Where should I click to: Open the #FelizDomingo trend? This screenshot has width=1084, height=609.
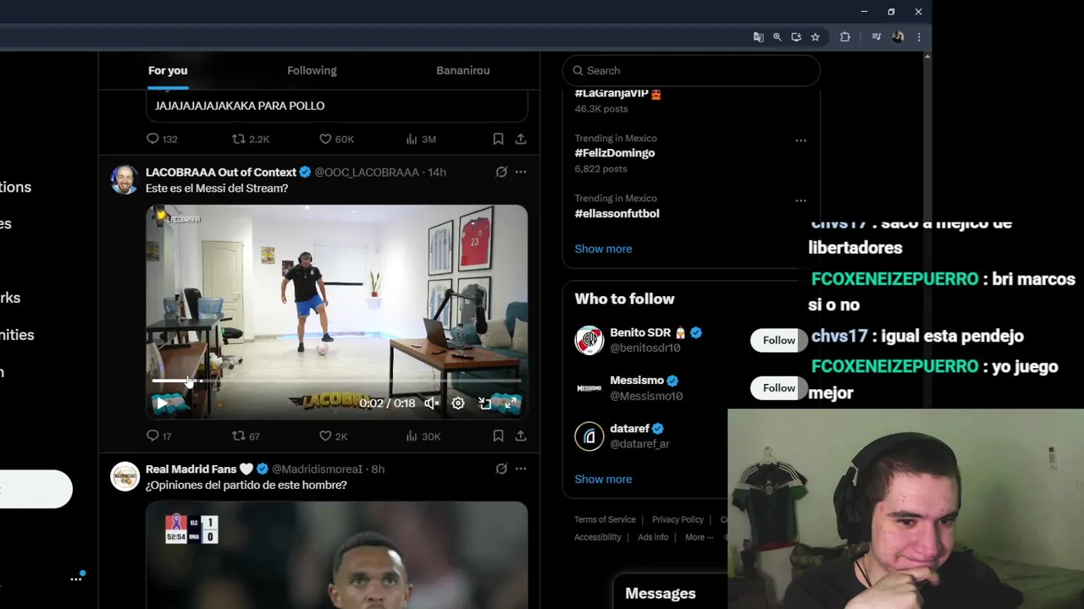[x=615, y=153]
